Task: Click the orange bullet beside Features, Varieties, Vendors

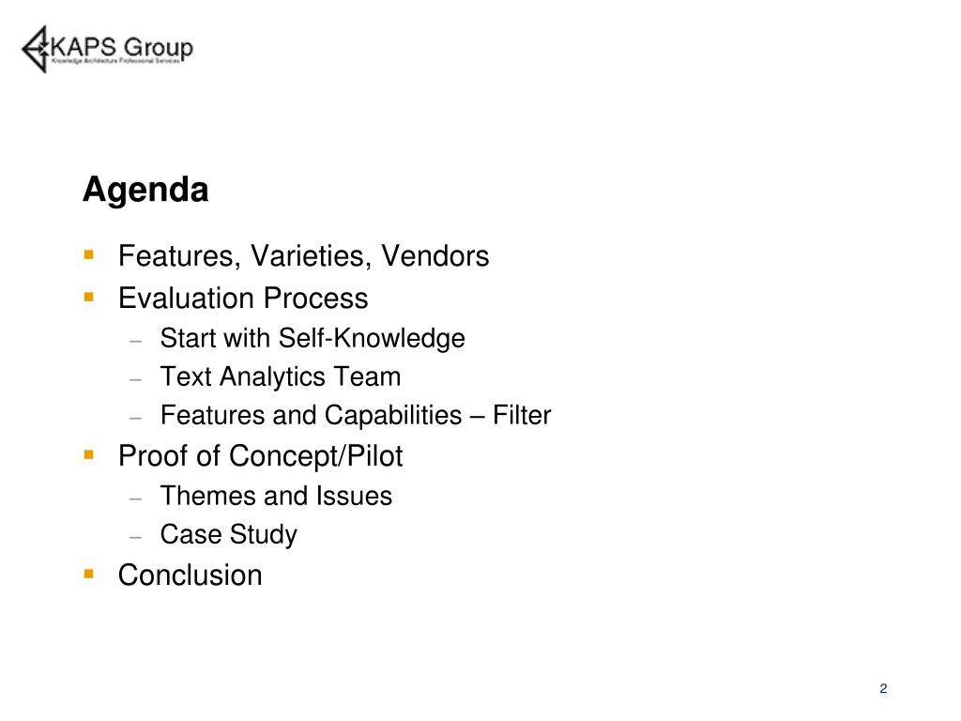Action: [x=89, y=254]
